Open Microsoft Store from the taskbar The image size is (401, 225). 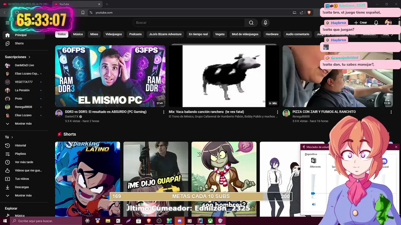coord(138,221)
